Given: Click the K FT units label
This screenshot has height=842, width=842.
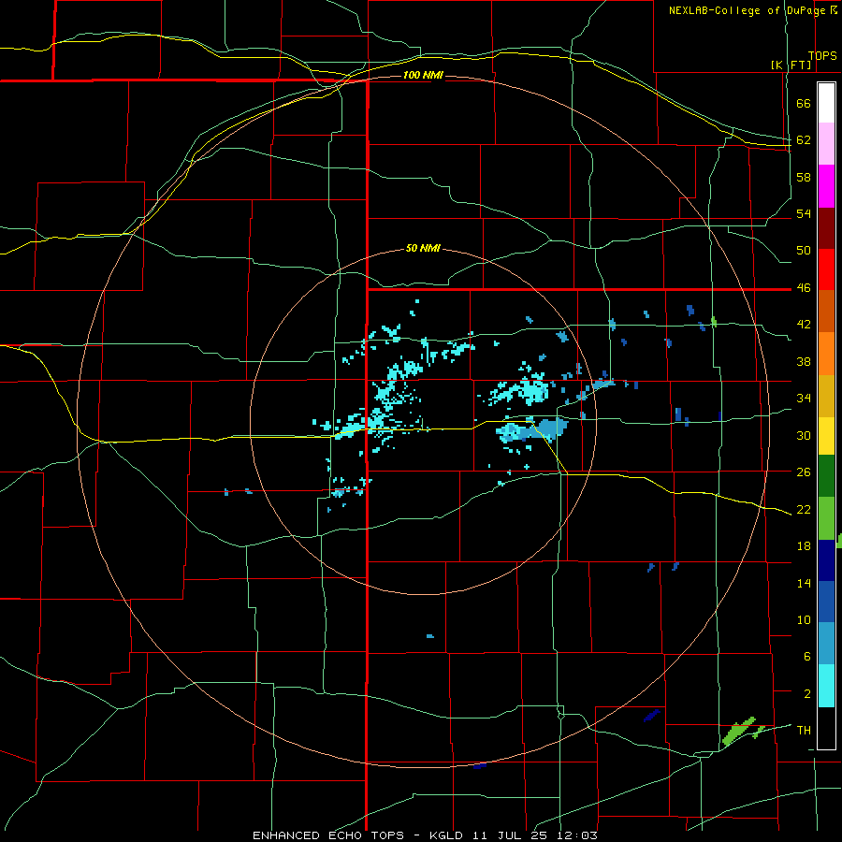Looking at the screenshot, I should pyautogui.click(x=791, y=65).
